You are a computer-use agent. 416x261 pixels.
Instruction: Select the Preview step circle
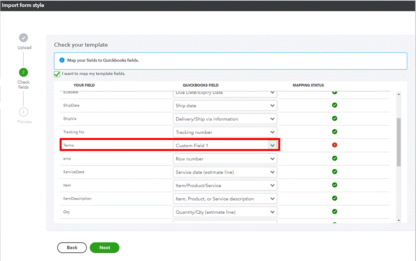[x=24, y=112]
